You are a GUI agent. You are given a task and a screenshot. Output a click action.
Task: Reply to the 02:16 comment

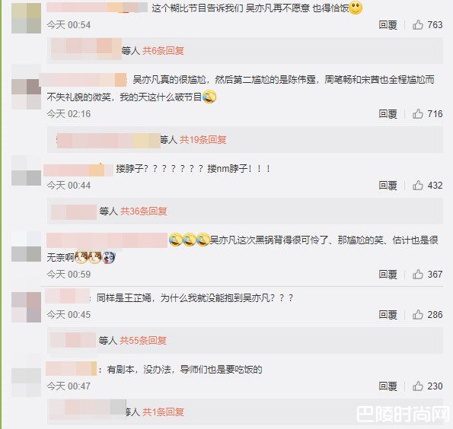tap(388, 114)
